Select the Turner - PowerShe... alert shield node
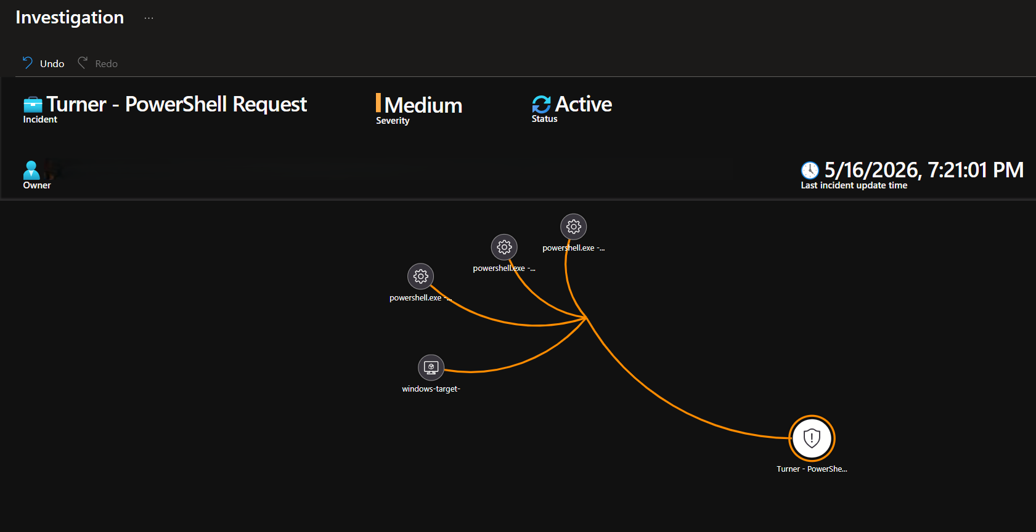Screen dimensions: 1036x532 812,438
